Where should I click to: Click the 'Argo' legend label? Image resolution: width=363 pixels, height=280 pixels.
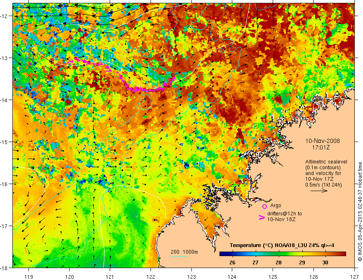click(x=276, y=205)
